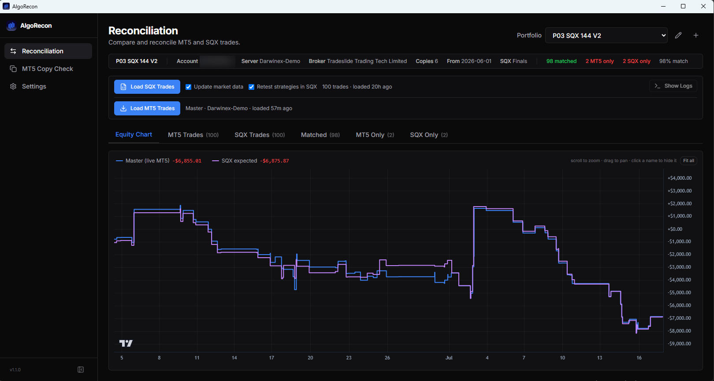Open Reconciliation from the sidebar
714x381 pixels.
pos(48,51)
